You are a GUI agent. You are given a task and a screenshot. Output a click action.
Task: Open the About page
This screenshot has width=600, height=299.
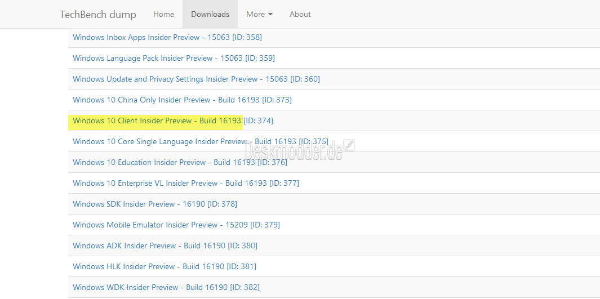[x=300, y=14]
